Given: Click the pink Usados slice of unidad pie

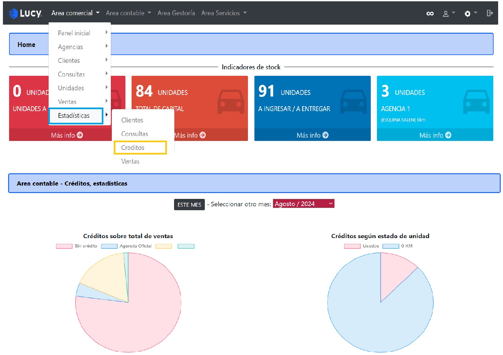Looking at the screenshot, I should (393, 274).
